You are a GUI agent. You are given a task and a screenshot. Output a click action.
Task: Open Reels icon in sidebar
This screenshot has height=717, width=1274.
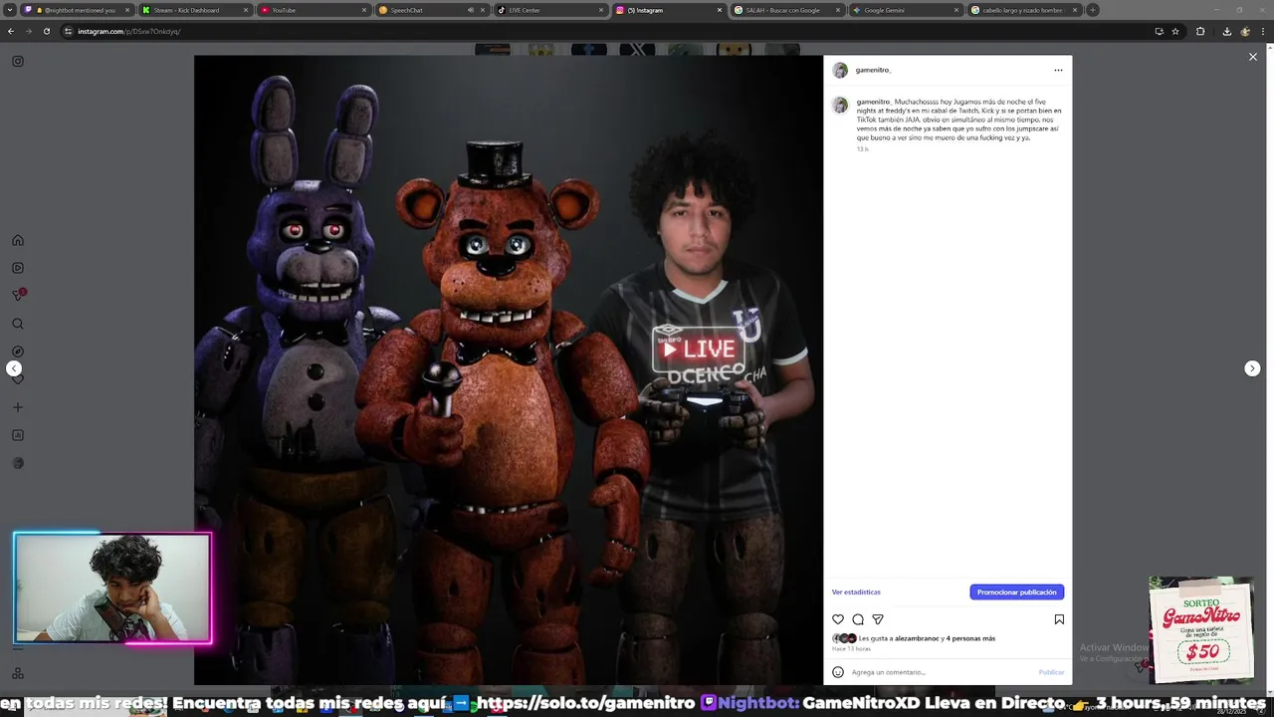coord(18,268)
